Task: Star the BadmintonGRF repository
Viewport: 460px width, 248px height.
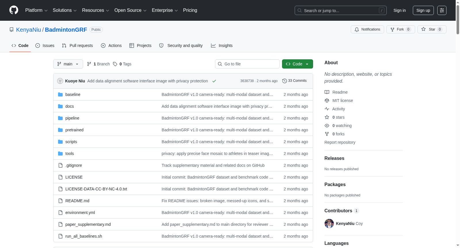Action: tap(432, 29)
